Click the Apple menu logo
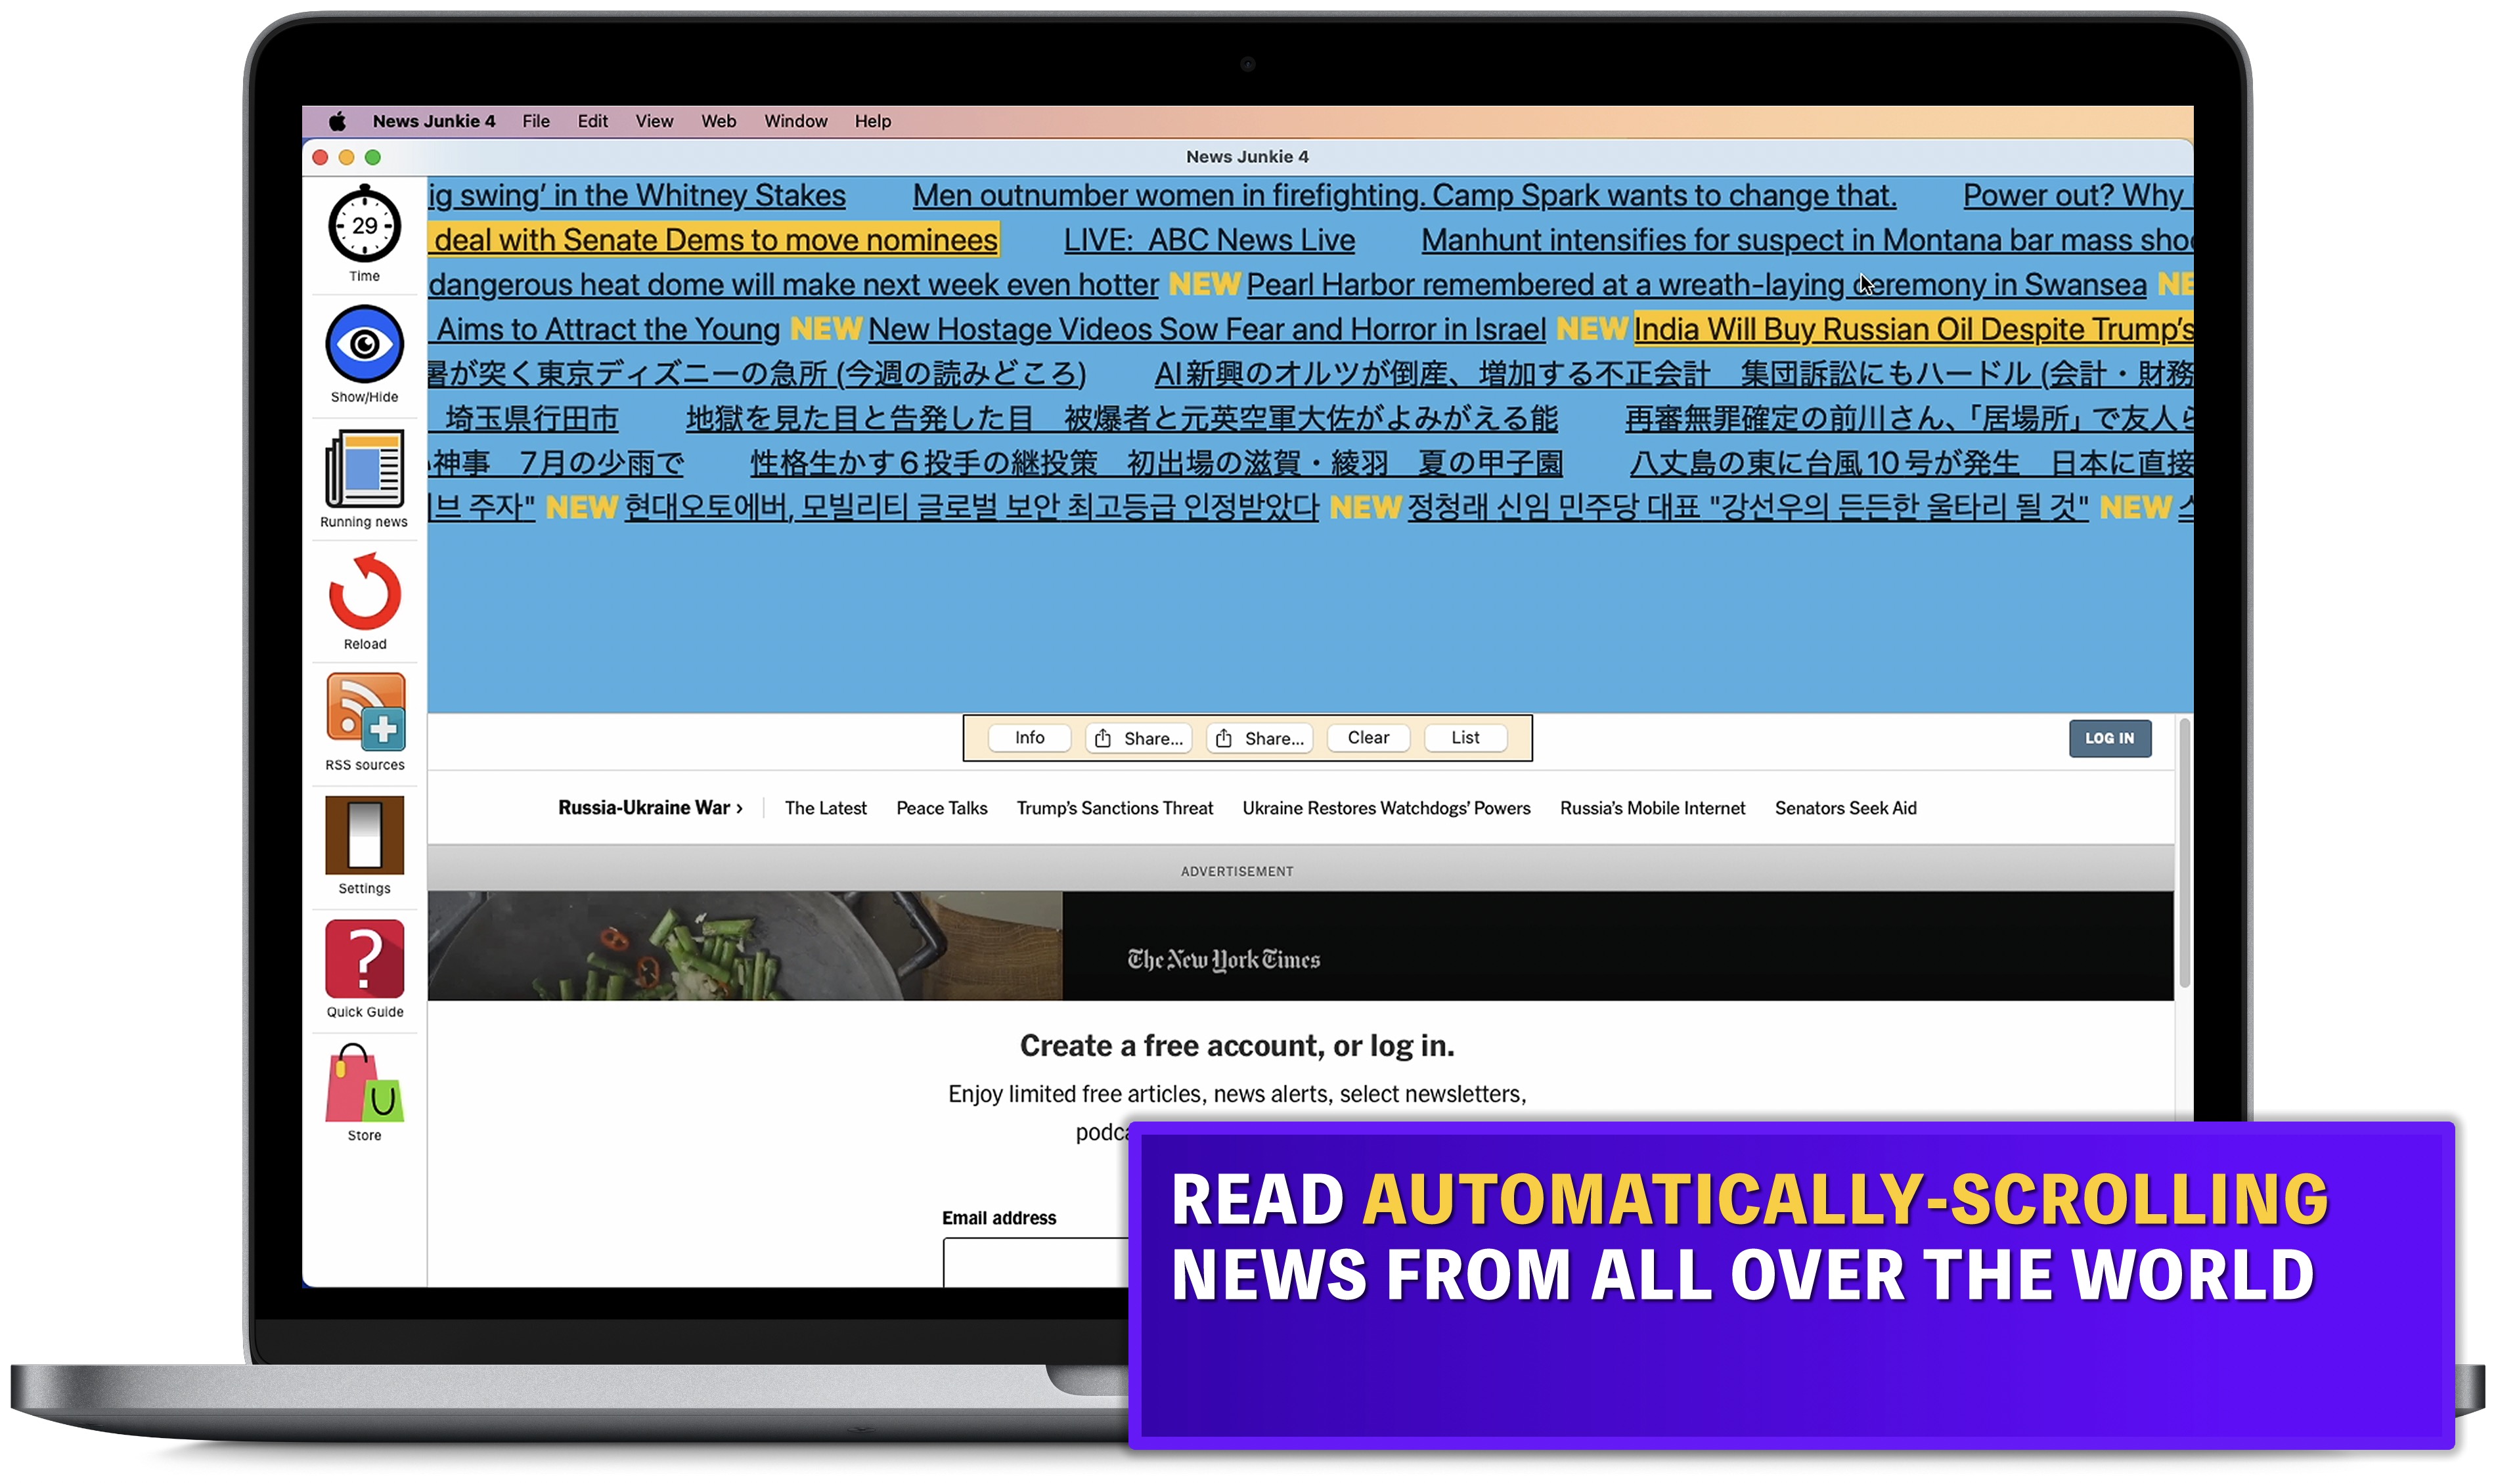Screen dimensions: 2496x1484 337,121
